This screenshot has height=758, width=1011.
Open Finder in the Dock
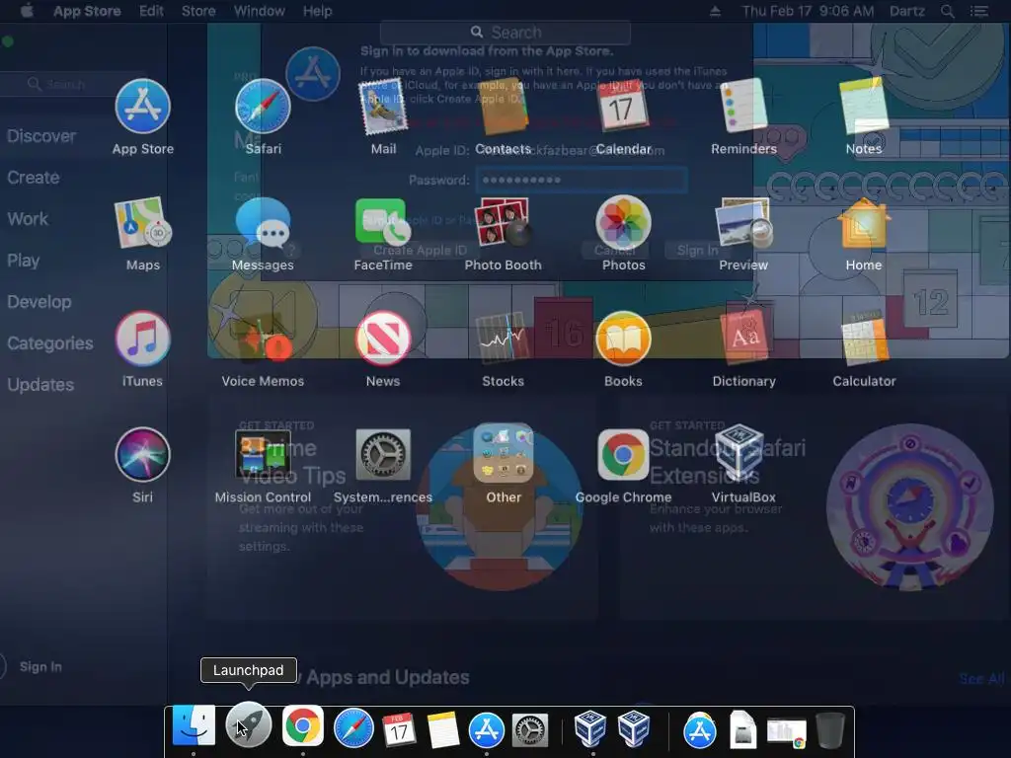click(194, 726)
